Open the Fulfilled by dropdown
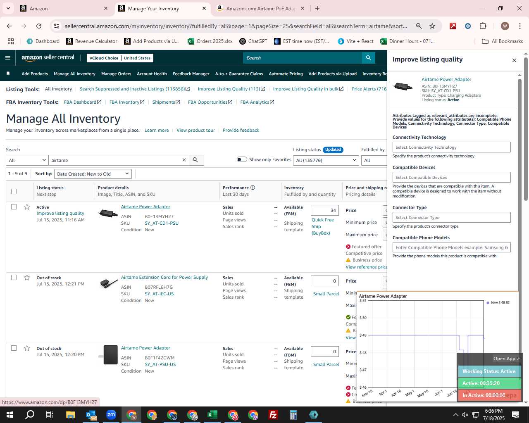The height and width of the screenshot is (423, 529). (374, 160)
